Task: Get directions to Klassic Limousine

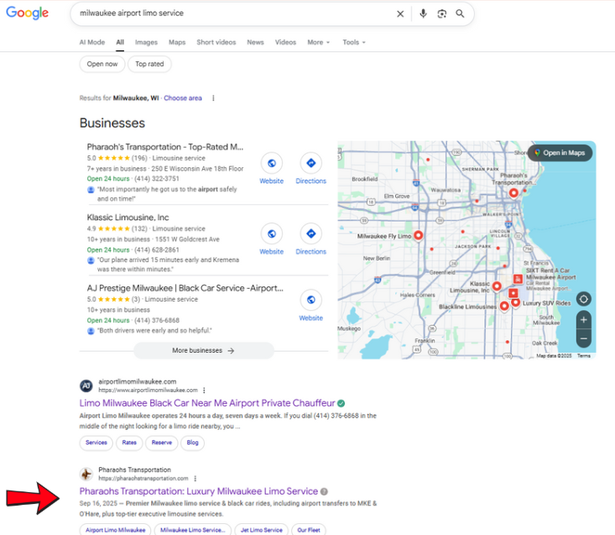Action: point(310,233)
